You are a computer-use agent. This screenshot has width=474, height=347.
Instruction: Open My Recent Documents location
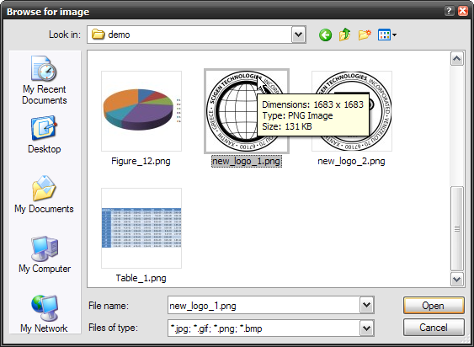pyautogui.click(x=44, y=80)
